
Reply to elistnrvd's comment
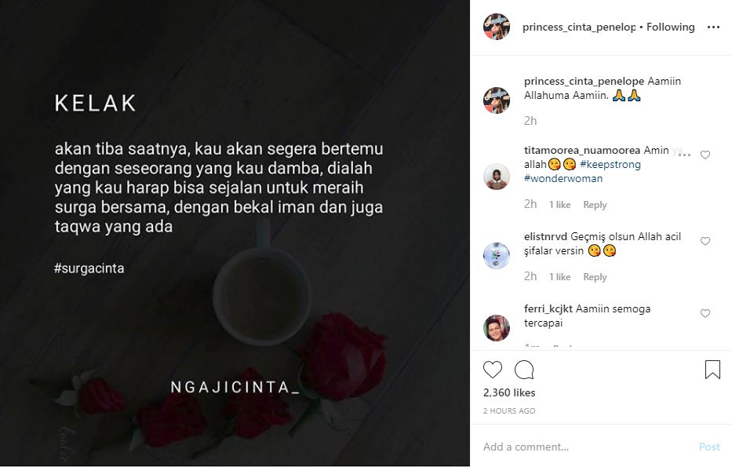pos(595,277)
